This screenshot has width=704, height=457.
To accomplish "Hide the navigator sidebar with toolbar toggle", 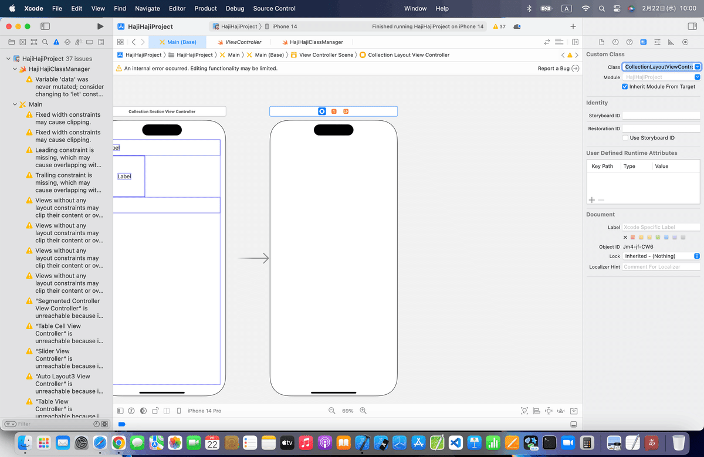I will pos(45,26).
